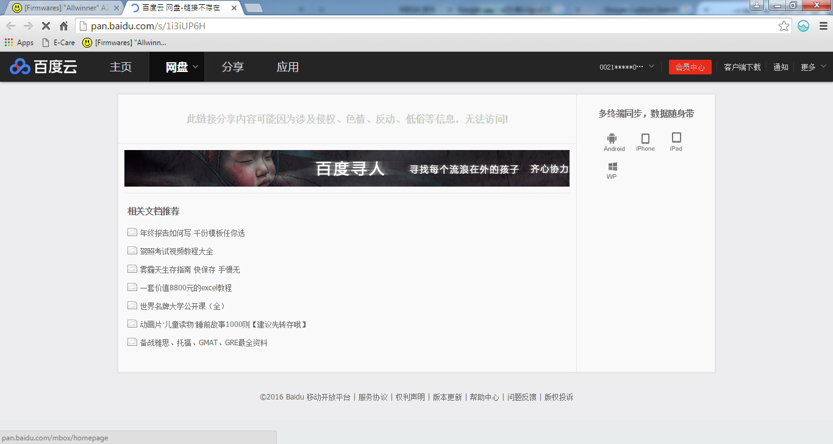This screenshot has height=444, width=833.
Task: Open 分享 in the navigation bar
Action: pos(233,67)
